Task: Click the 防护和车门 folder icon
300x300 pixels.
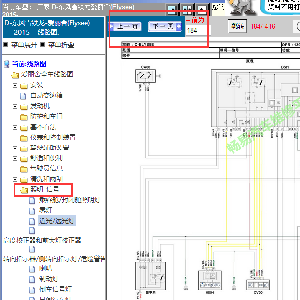Action: 24,117
